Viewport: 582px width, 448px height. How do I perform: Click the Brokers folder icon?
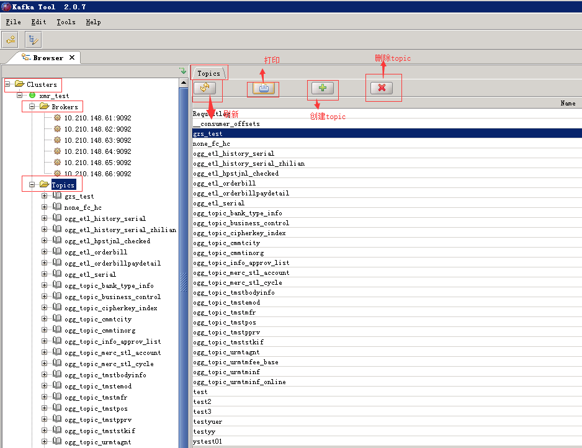coord(45,106)
